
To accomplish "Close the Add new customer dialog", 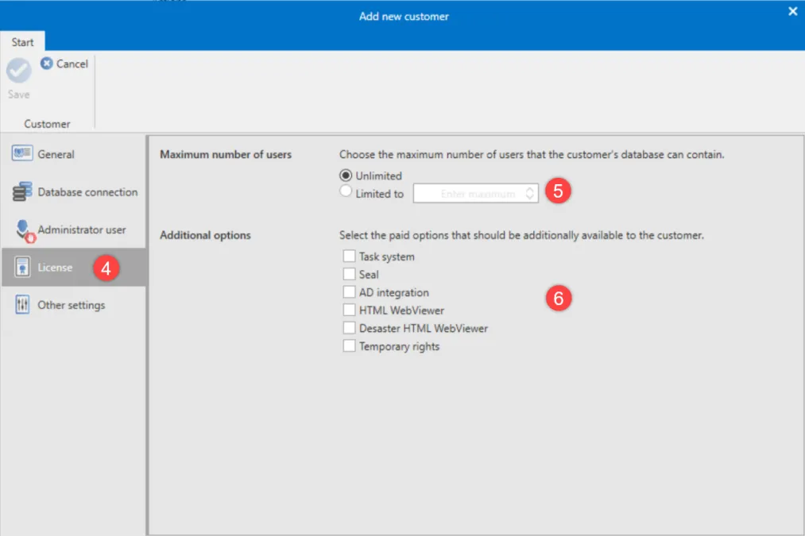I will tap(792, 11).
